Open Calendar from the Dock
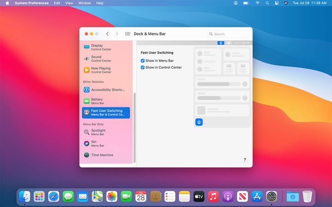The height and width of the screenshot is (207, 332). [x=141, y=196]
